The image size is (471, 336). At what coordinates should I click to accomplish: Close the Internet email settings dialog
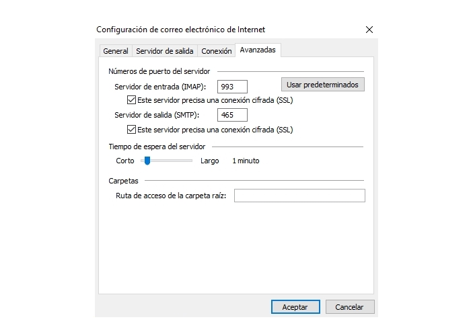click(369, 30)
